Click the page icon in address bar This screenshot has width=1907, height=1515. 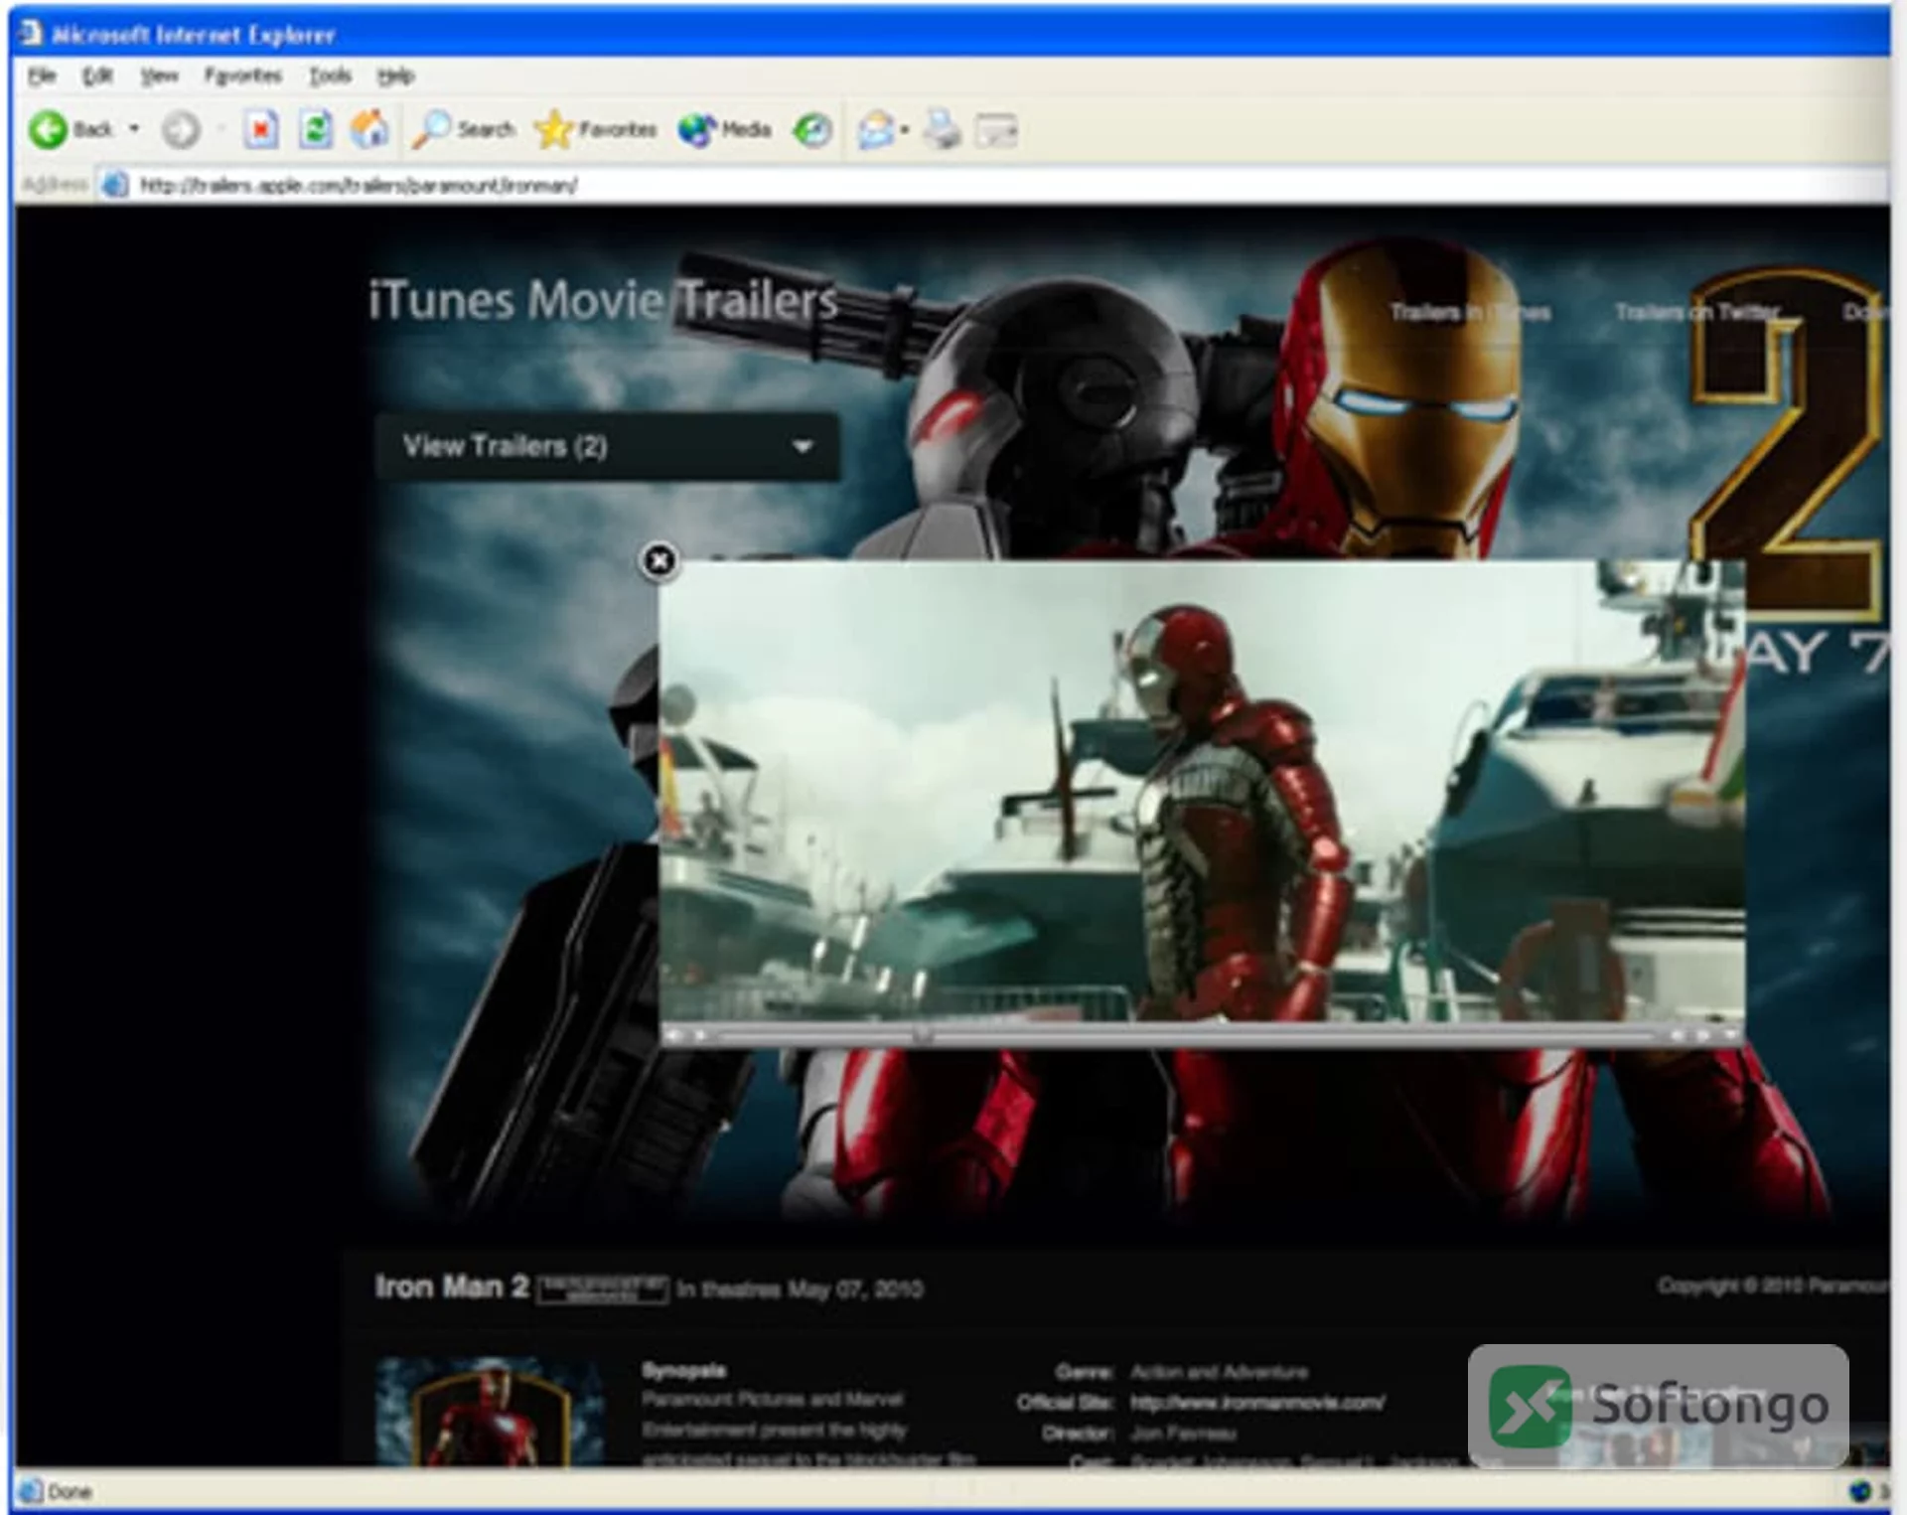coord(115,185)
